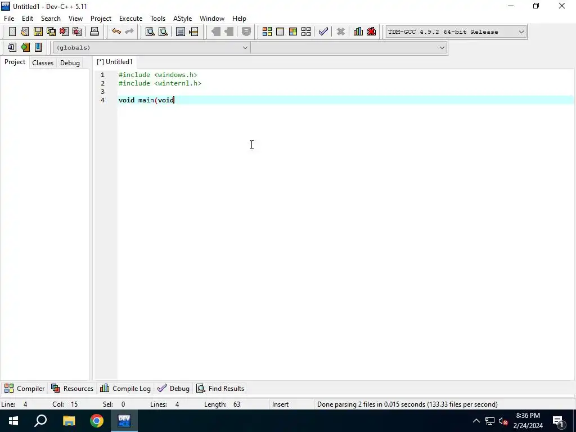Screen dimensions: 576x432
Task: Open the notification center icon
Action: tap(558, 421)
